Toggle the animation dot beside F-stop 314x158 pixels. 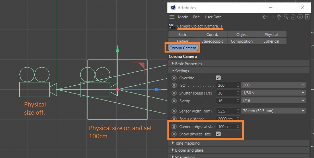(x=174, y=101)
